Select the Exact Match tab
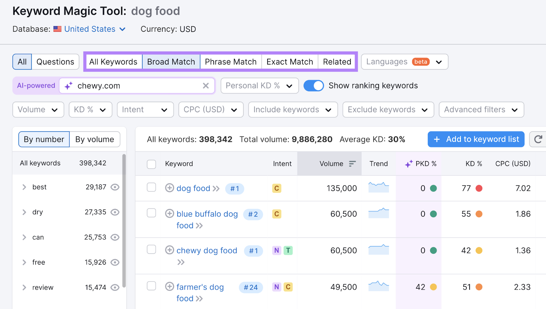 (x=289, y=62)
